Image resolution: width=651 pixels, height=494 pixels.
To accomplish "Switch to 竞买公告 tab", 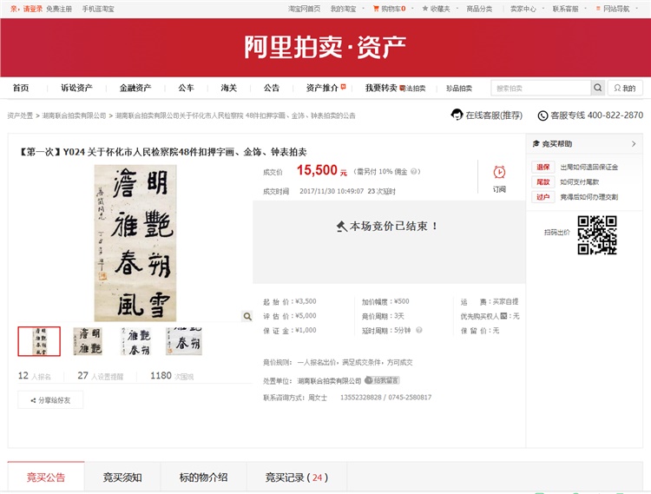I will (46, 478).
